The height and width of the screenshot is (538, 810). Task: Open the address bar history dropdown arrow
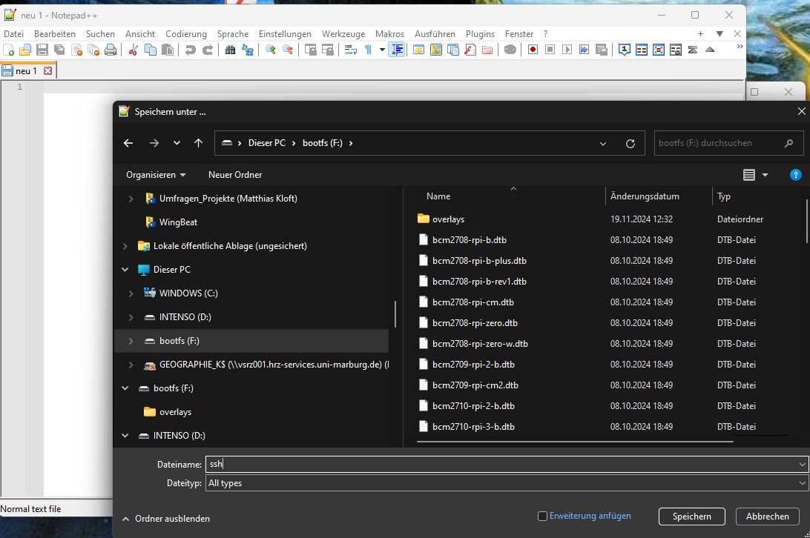603,144
